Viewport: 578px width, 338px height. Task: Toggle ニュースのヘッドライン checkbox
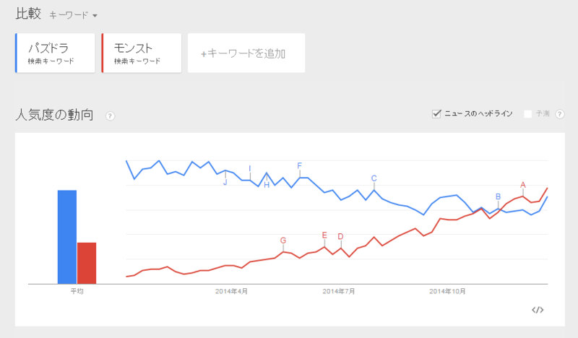coord(436,114)
